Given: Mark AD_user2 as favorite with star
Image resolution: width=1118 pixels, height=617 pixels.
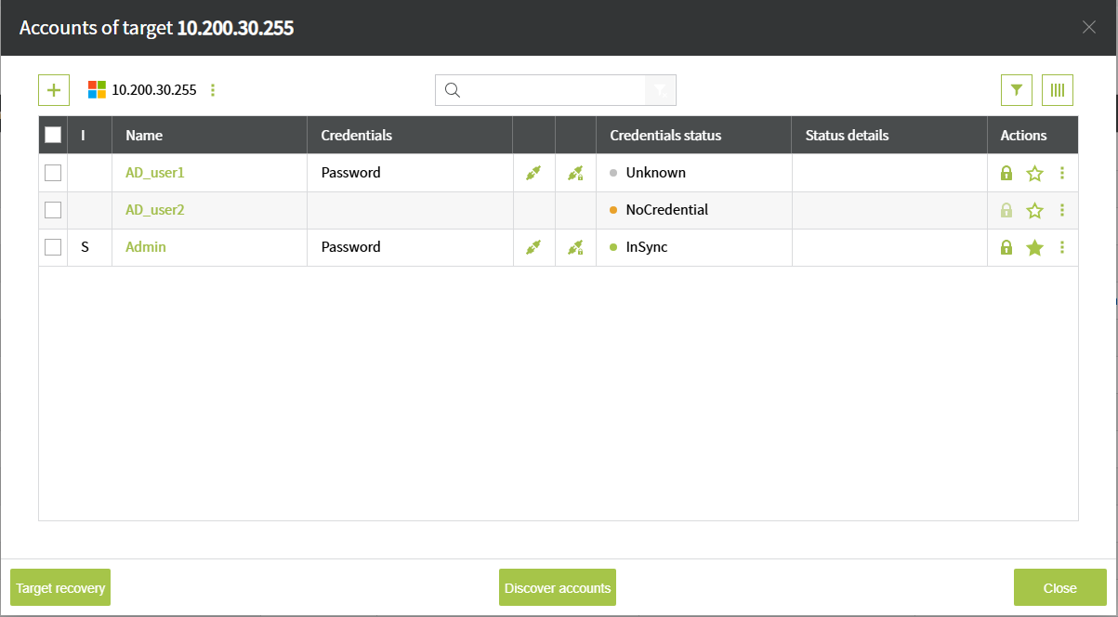Looking at the screenshot, I should coord(1034,210).
